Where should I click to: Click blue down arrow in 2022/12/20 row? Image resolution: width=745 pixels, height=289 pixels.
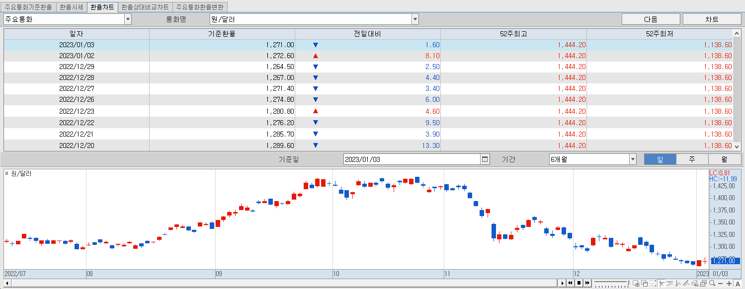tap(316, 145)
